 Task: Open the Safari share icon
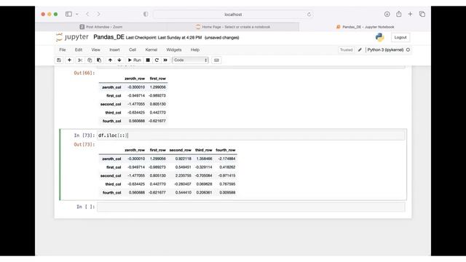399,14
